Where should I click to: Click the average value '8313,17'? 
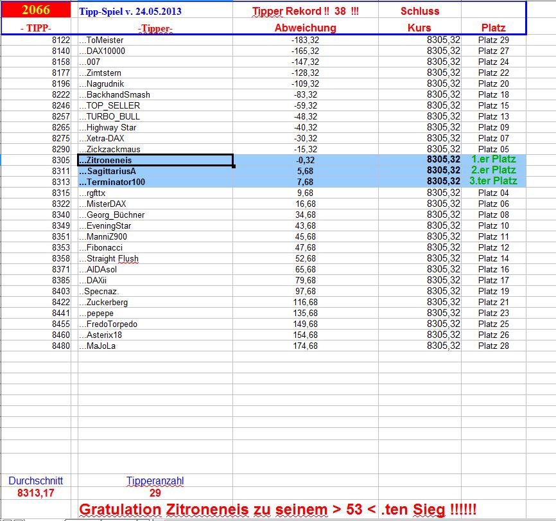36,493
